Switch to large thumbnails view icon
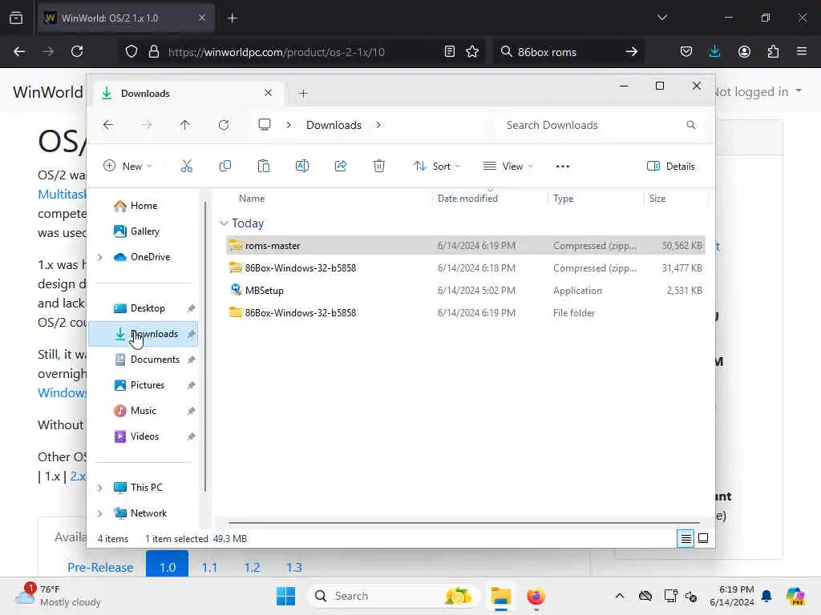The height and width of the screenshot is (615, 821). coord(703,538)
